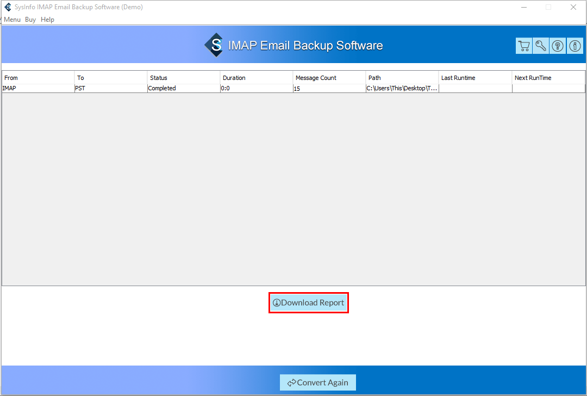Click the convert arrows icon on Convert Again
Image resolution: width=587 pixels, height=396 pixels.
[292, 382]
